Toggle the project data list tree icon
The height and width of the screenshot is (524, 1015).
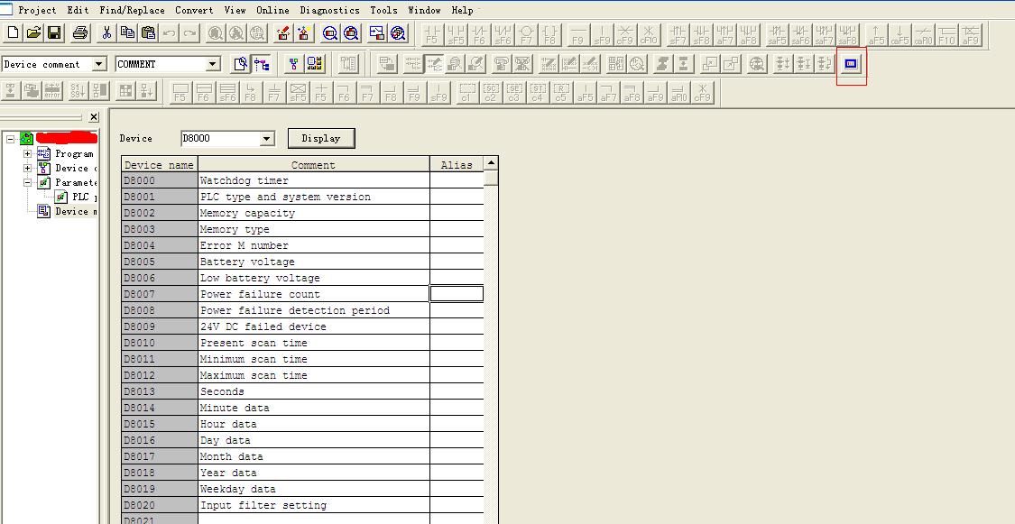[262, 64]
